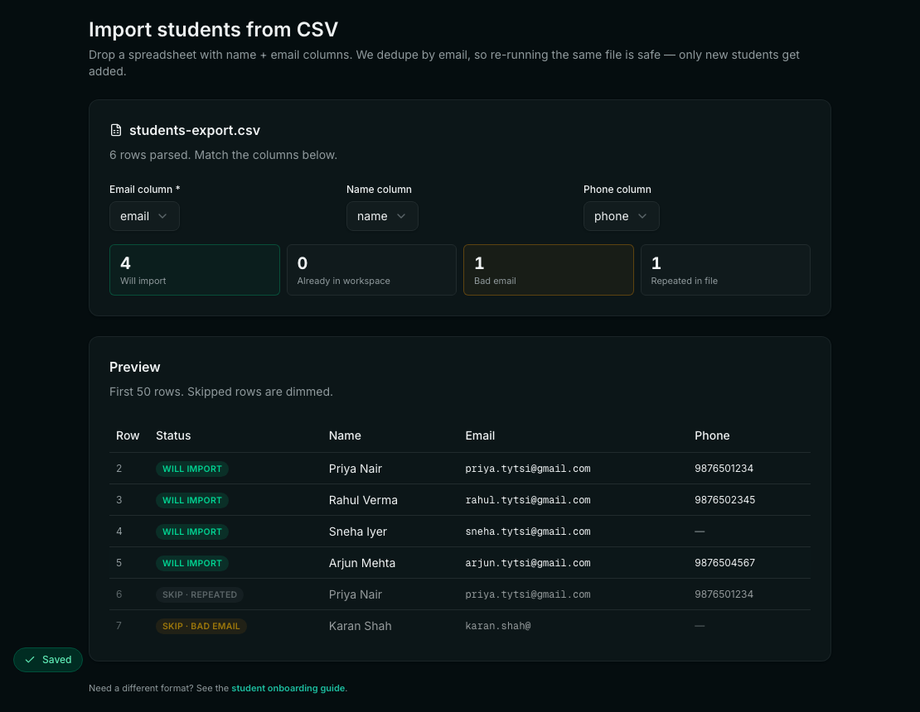Click the WILL IMPORT badge for Arjun Mehta
Screen dimensions: 920x712
coord(192,563)
